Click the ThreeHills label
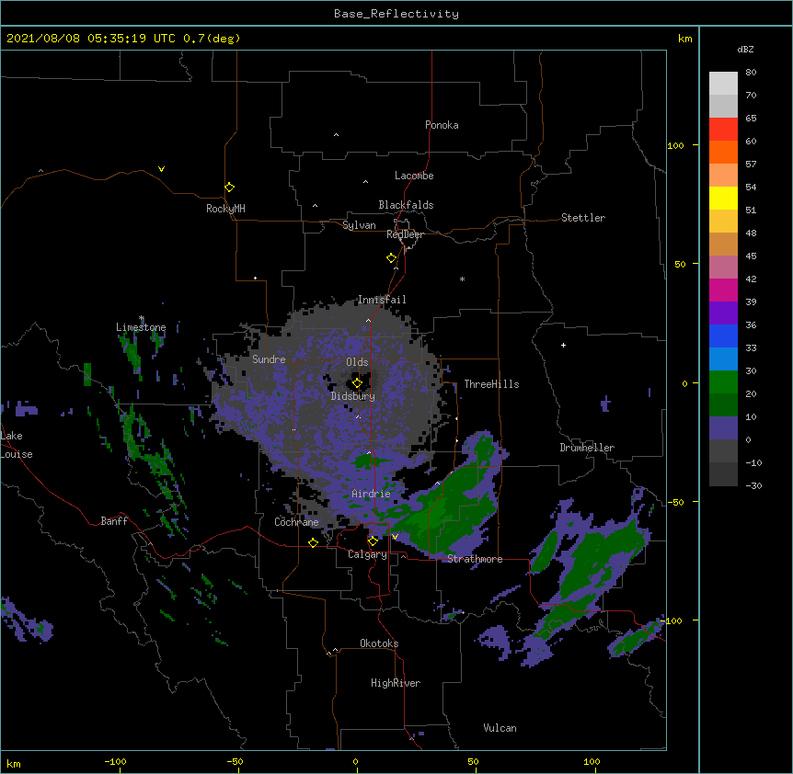This screenshot has width=793, height=774. (491, 384)
